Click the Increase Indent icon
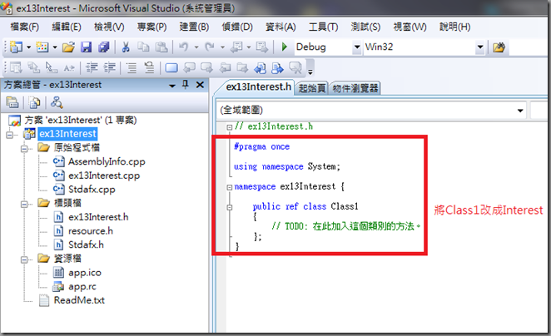The width and height of the screenshot is (551, 336). click(x=110, y=67)
